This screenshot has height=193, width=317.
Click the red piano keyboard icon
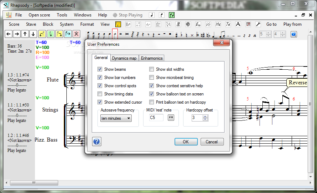click(248, 24)
